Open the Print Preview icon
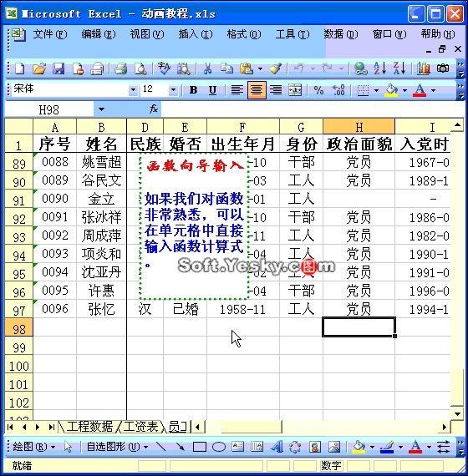The image size is (468, 476). [x=140, y=68]
